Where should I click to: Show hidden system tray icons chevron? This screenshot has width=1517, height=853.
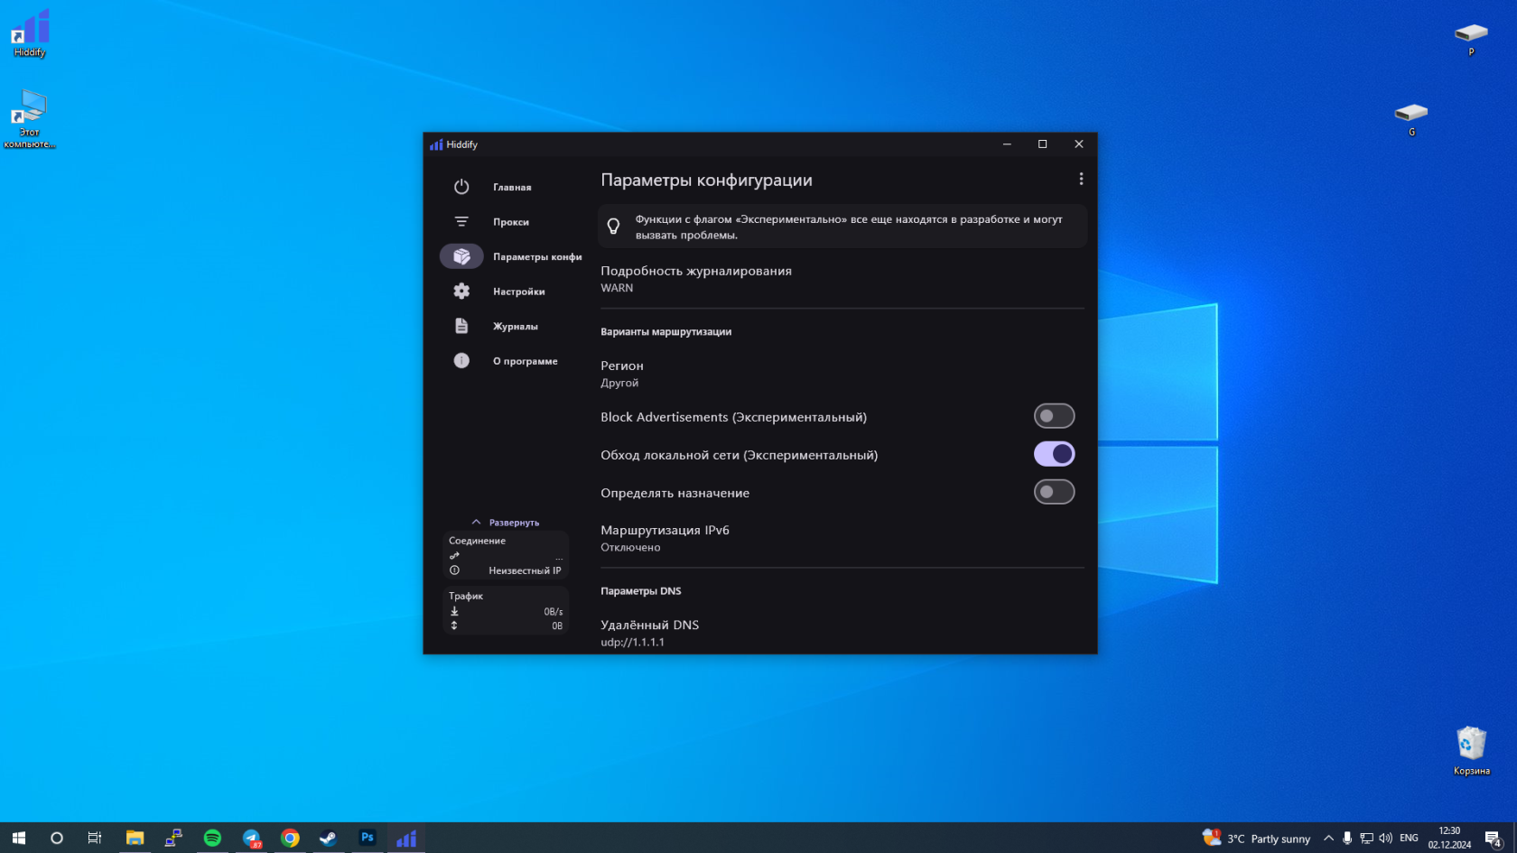pyautogui.click(x=1328, y=839)
